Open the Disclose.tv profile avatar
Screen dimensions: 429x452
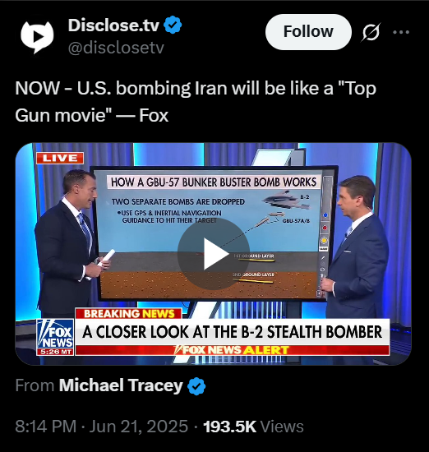tap(37, 37)
